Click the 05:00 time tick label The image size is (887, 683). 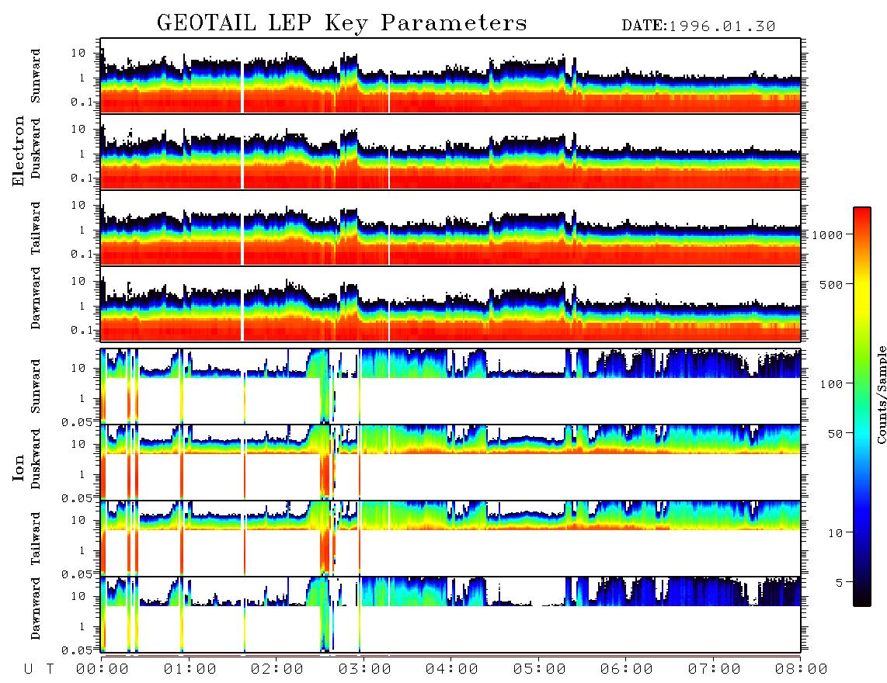[x=540, y=669]
